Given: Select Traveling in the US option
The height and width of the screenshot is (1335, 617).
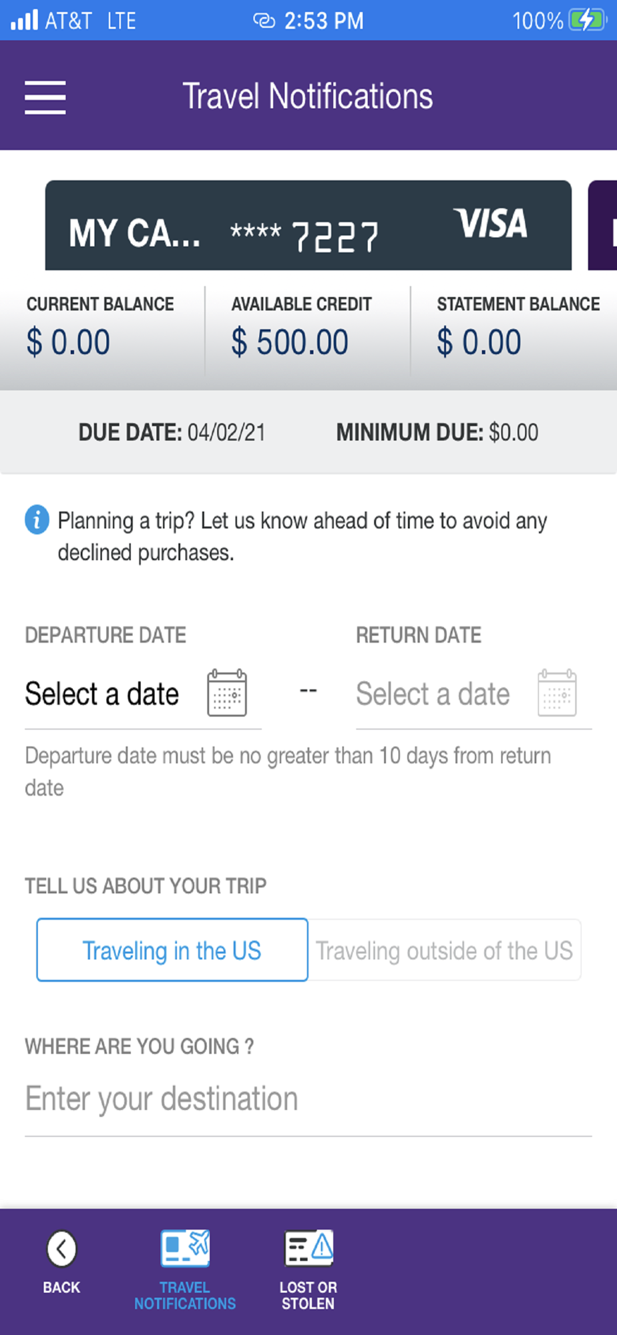Looking at the screenshot, I should (172, 950).
